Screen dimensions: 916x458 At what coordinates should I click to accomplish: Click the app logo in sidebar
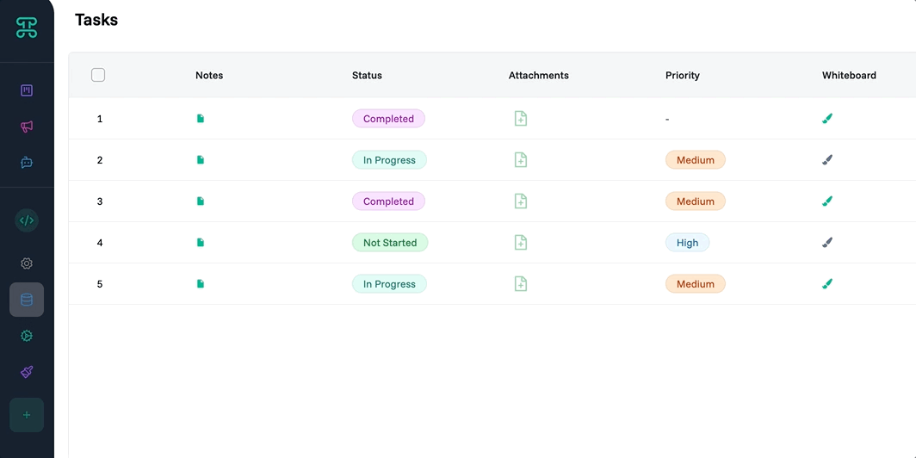click(27, 28)
